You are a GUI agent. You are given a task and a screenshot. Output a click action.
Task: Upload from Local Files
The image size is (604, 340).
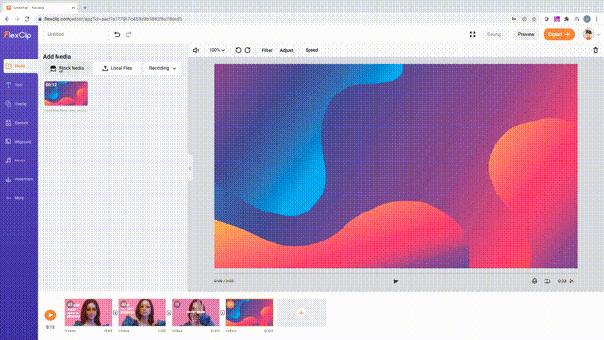click(117, 68)
